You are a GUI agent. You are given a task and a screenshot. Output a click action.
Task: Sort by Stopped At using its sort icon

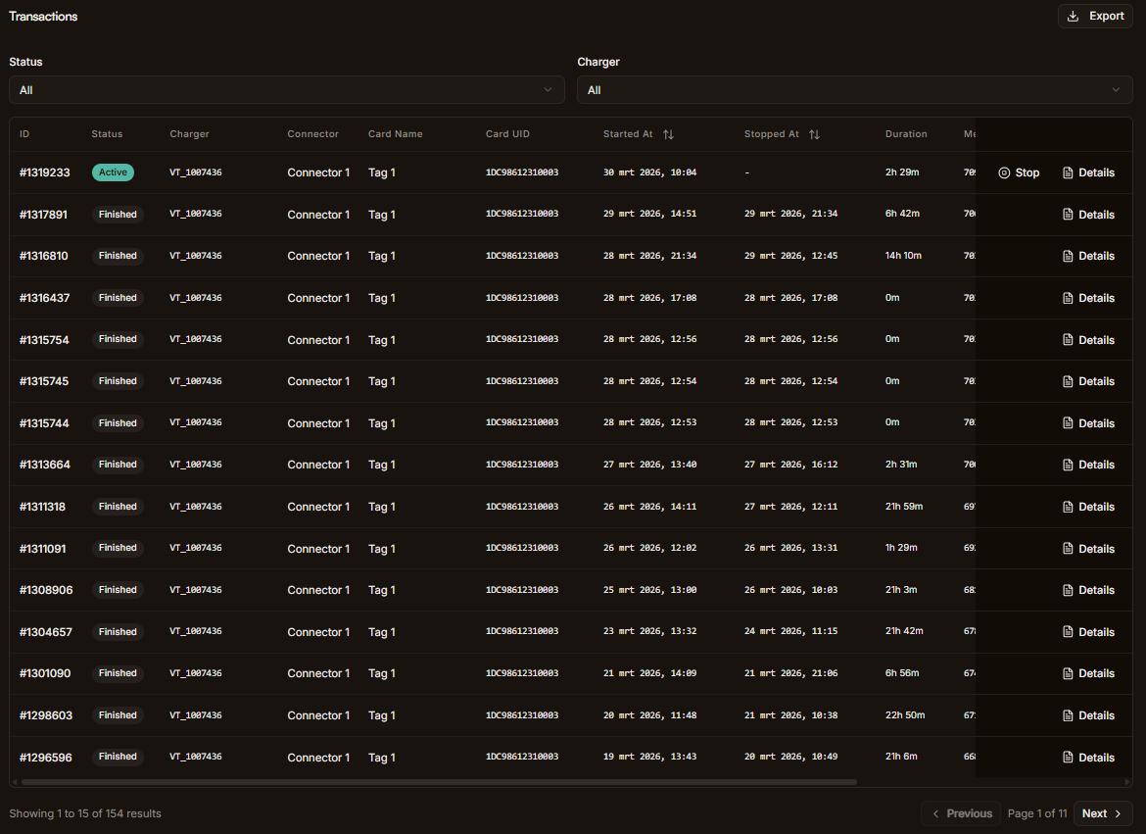[x=814, y=134]
